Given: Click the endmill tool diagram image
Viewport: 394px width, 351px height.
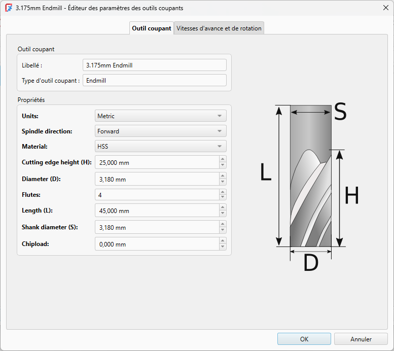Looking at the screenshot, I should pos(310,187).
